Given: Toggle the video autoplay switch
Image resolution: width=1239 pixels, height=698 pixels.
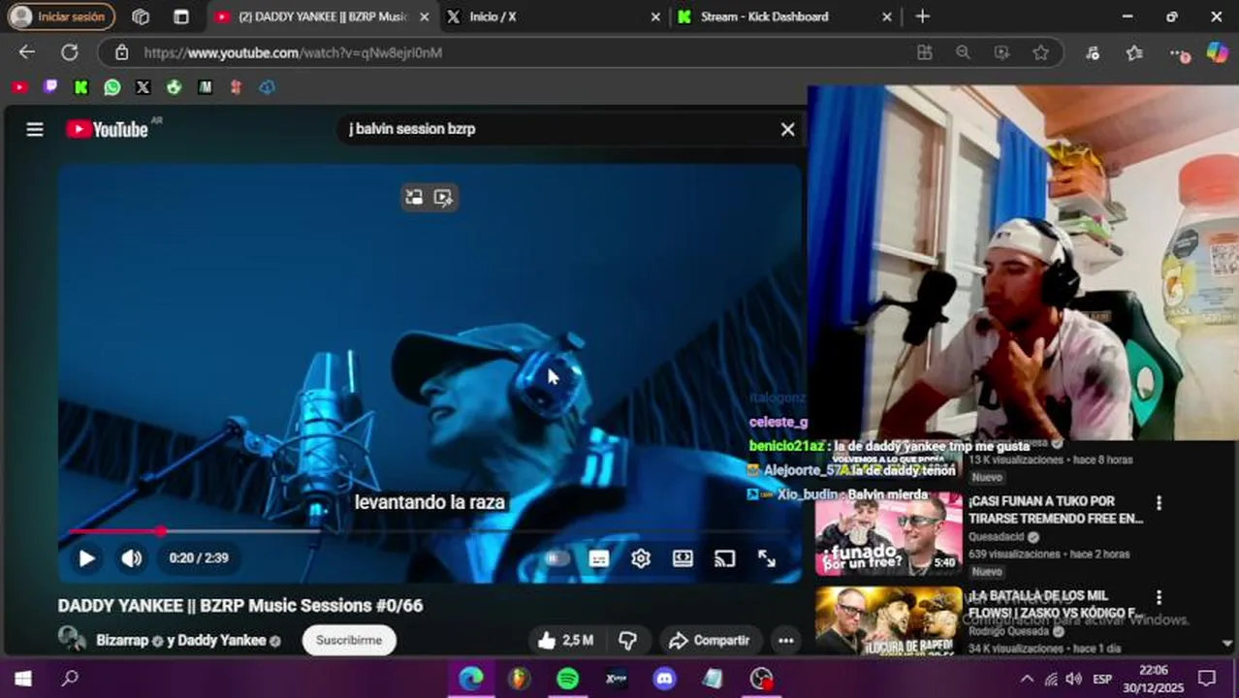Looking at the screenshot, I should tap(556, 558).
